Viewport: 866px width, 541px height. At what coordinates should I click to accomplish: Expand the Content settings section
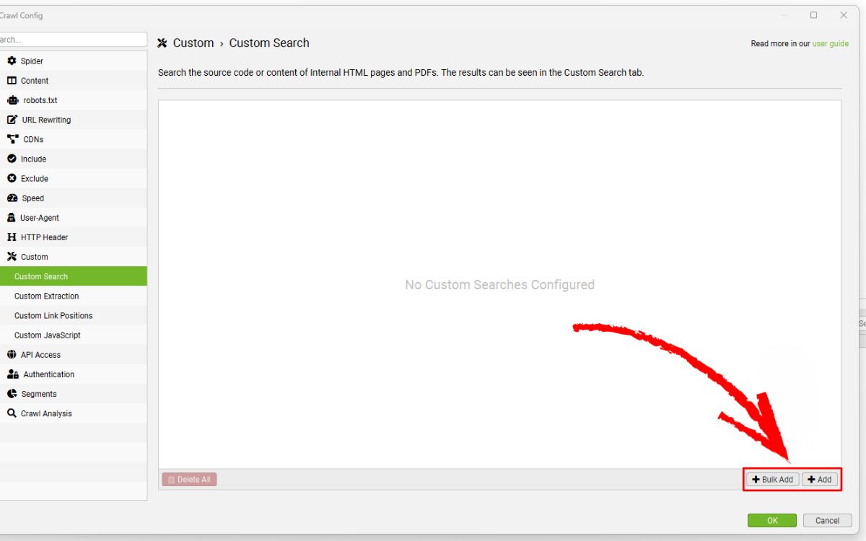(x=34, y=81)
